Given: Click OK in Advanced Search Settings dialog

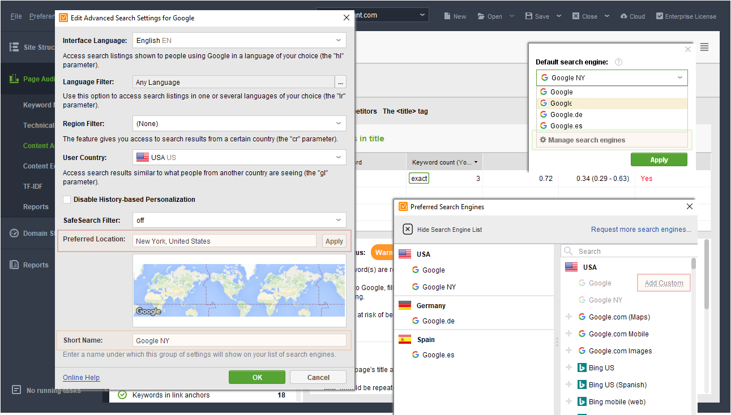Looking at the screenshot, I should point(257,377).
